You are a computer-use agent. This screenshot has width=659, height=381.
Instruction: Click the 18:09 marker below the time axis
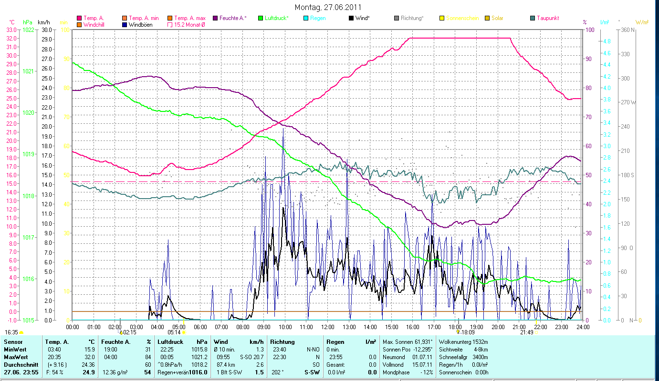coord(468,332)
